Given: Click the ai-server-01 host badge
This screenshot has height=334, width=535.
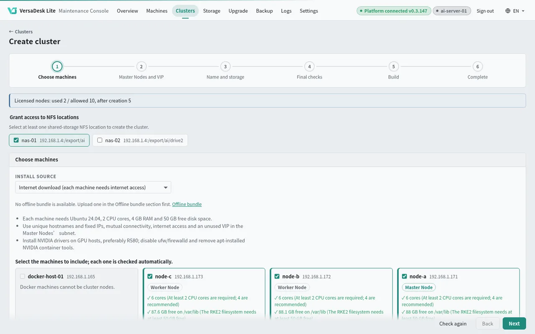Looking at the screenshot, I should coord(452,11).
